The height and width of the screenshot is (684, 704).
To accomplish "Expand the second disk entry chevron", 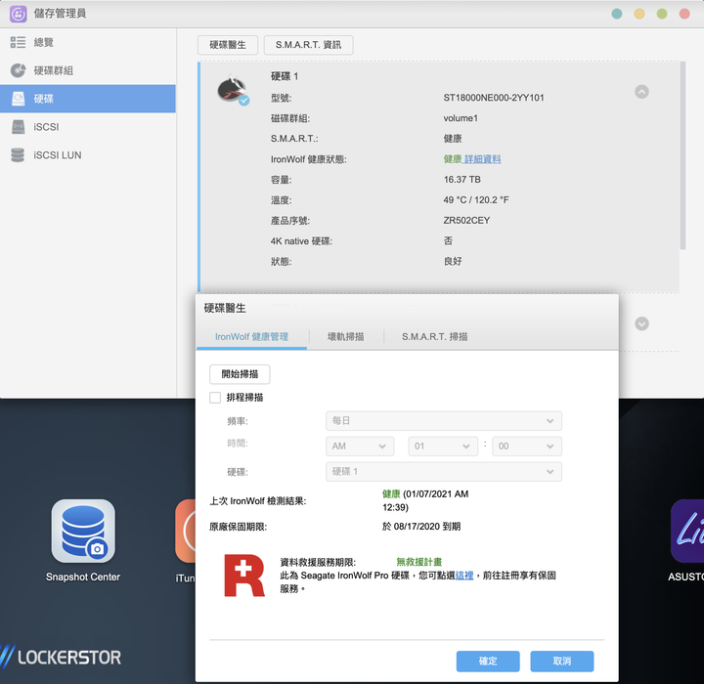I will pyautogui.click(x=641, y=323).
